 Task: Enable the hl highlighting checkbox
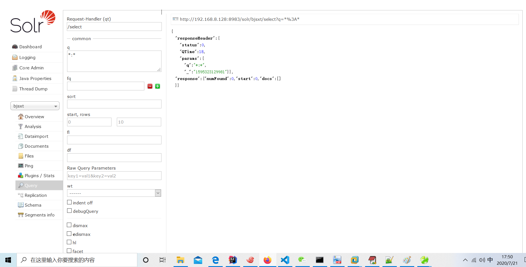coord(69,242)
